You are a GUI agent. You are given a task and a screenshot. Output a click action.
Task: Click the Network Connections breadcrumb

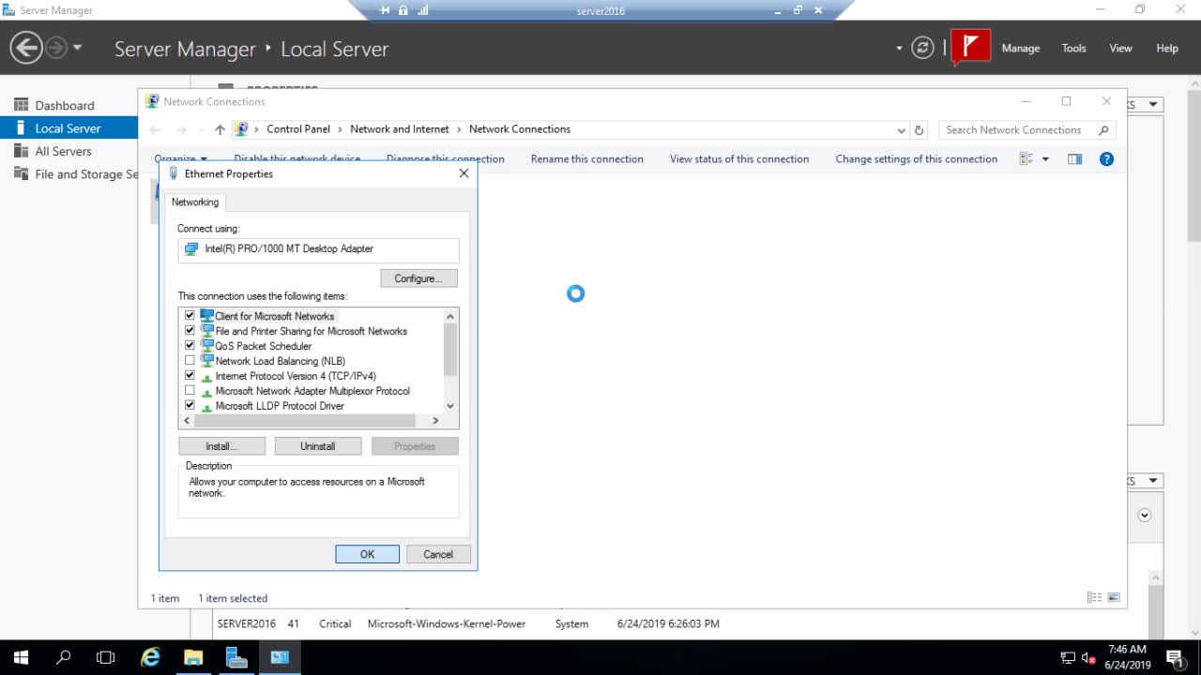click(x=520, y=129)
